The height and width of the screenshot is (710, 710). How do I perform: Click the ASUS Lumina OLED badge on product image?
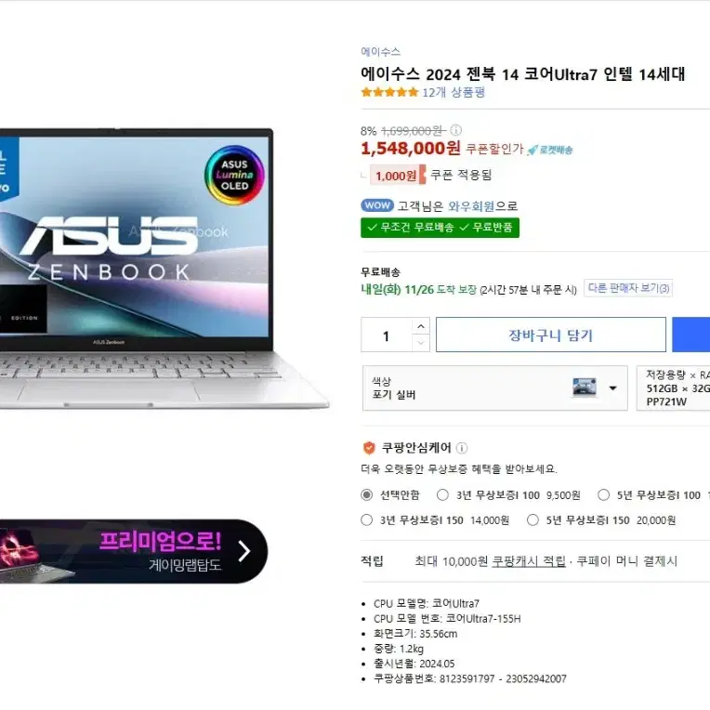coord(234,175)
